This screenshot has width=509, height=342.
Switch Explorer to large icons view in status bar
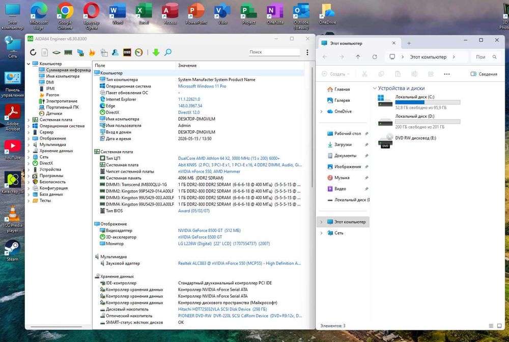click(x=499, y=326)
